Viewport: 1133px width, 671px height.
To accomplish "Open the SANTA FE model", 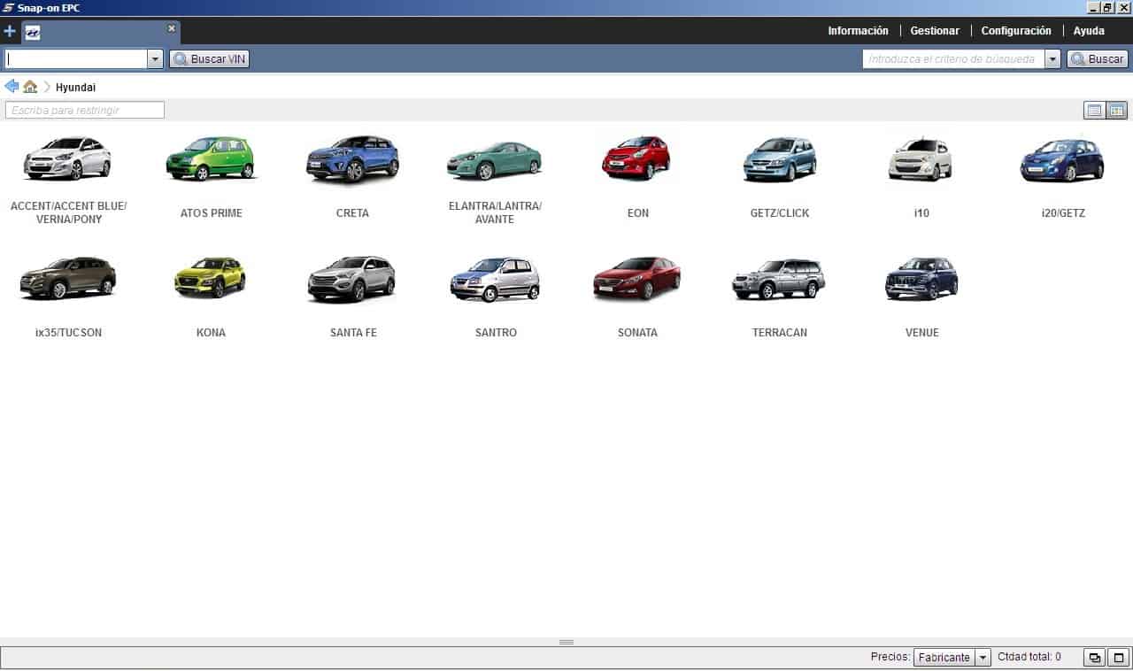I will pos(352,280).
